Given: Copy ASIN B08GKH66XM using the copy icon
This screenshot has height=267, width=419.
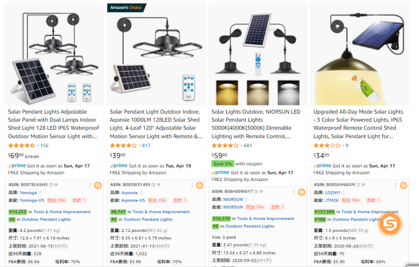Looking at the screenshot, I should tap(358, 185).
